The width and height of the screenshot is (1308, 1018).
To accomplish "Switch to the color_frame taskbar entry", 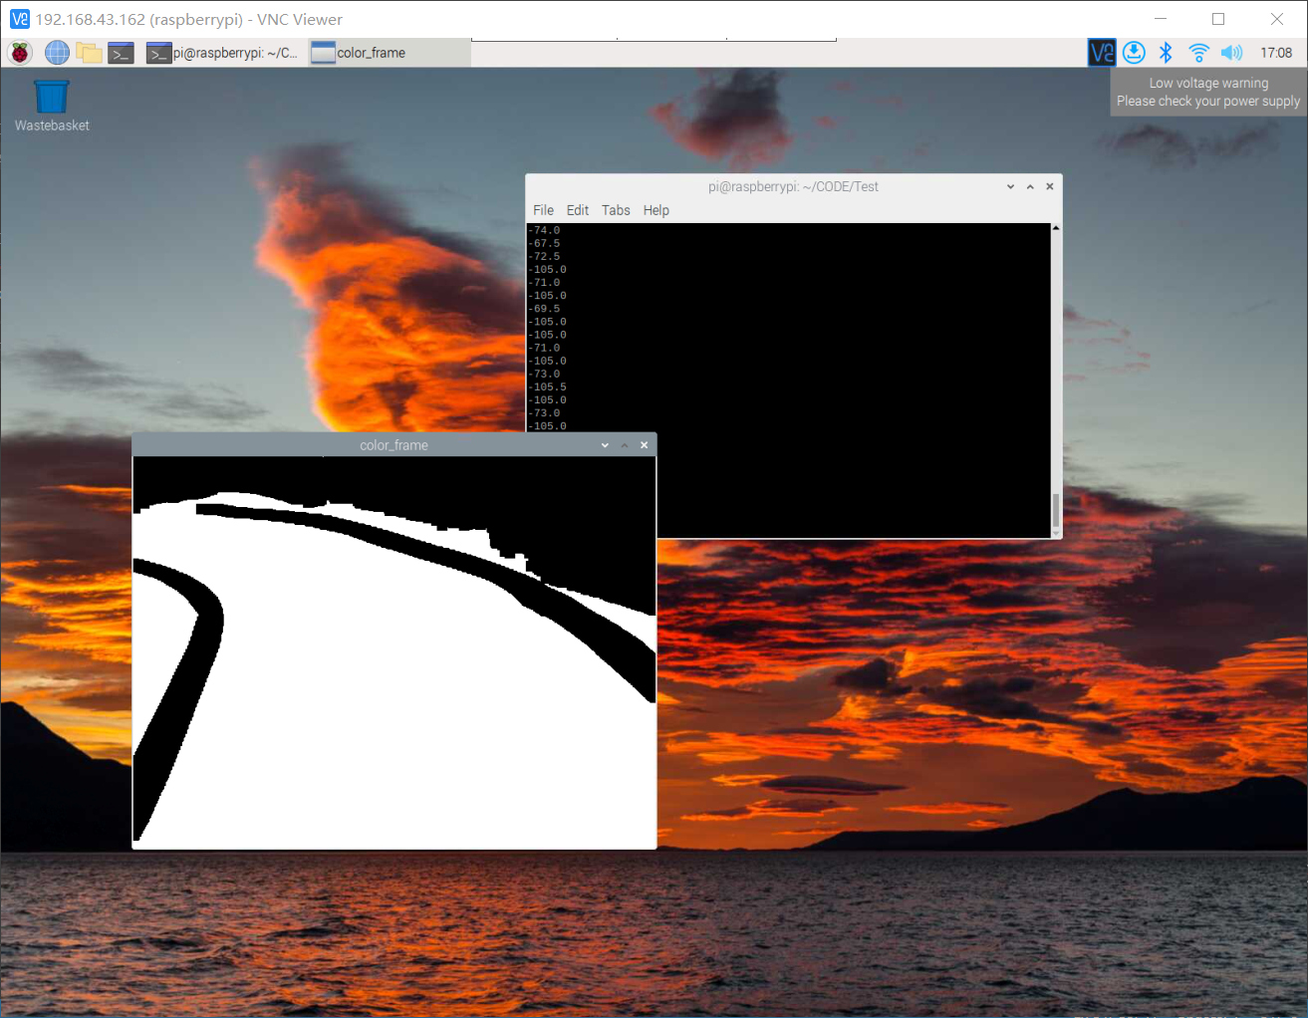I will point(389,53).
